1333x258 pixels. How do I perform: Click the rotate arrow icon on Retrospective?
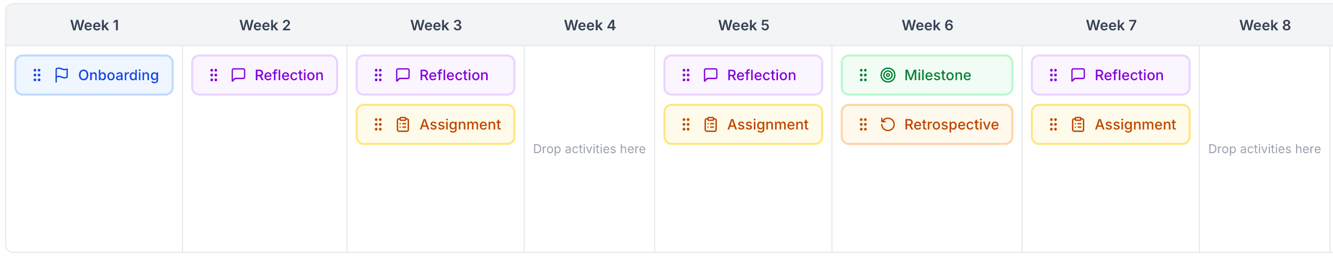click(x=887, y=124)
